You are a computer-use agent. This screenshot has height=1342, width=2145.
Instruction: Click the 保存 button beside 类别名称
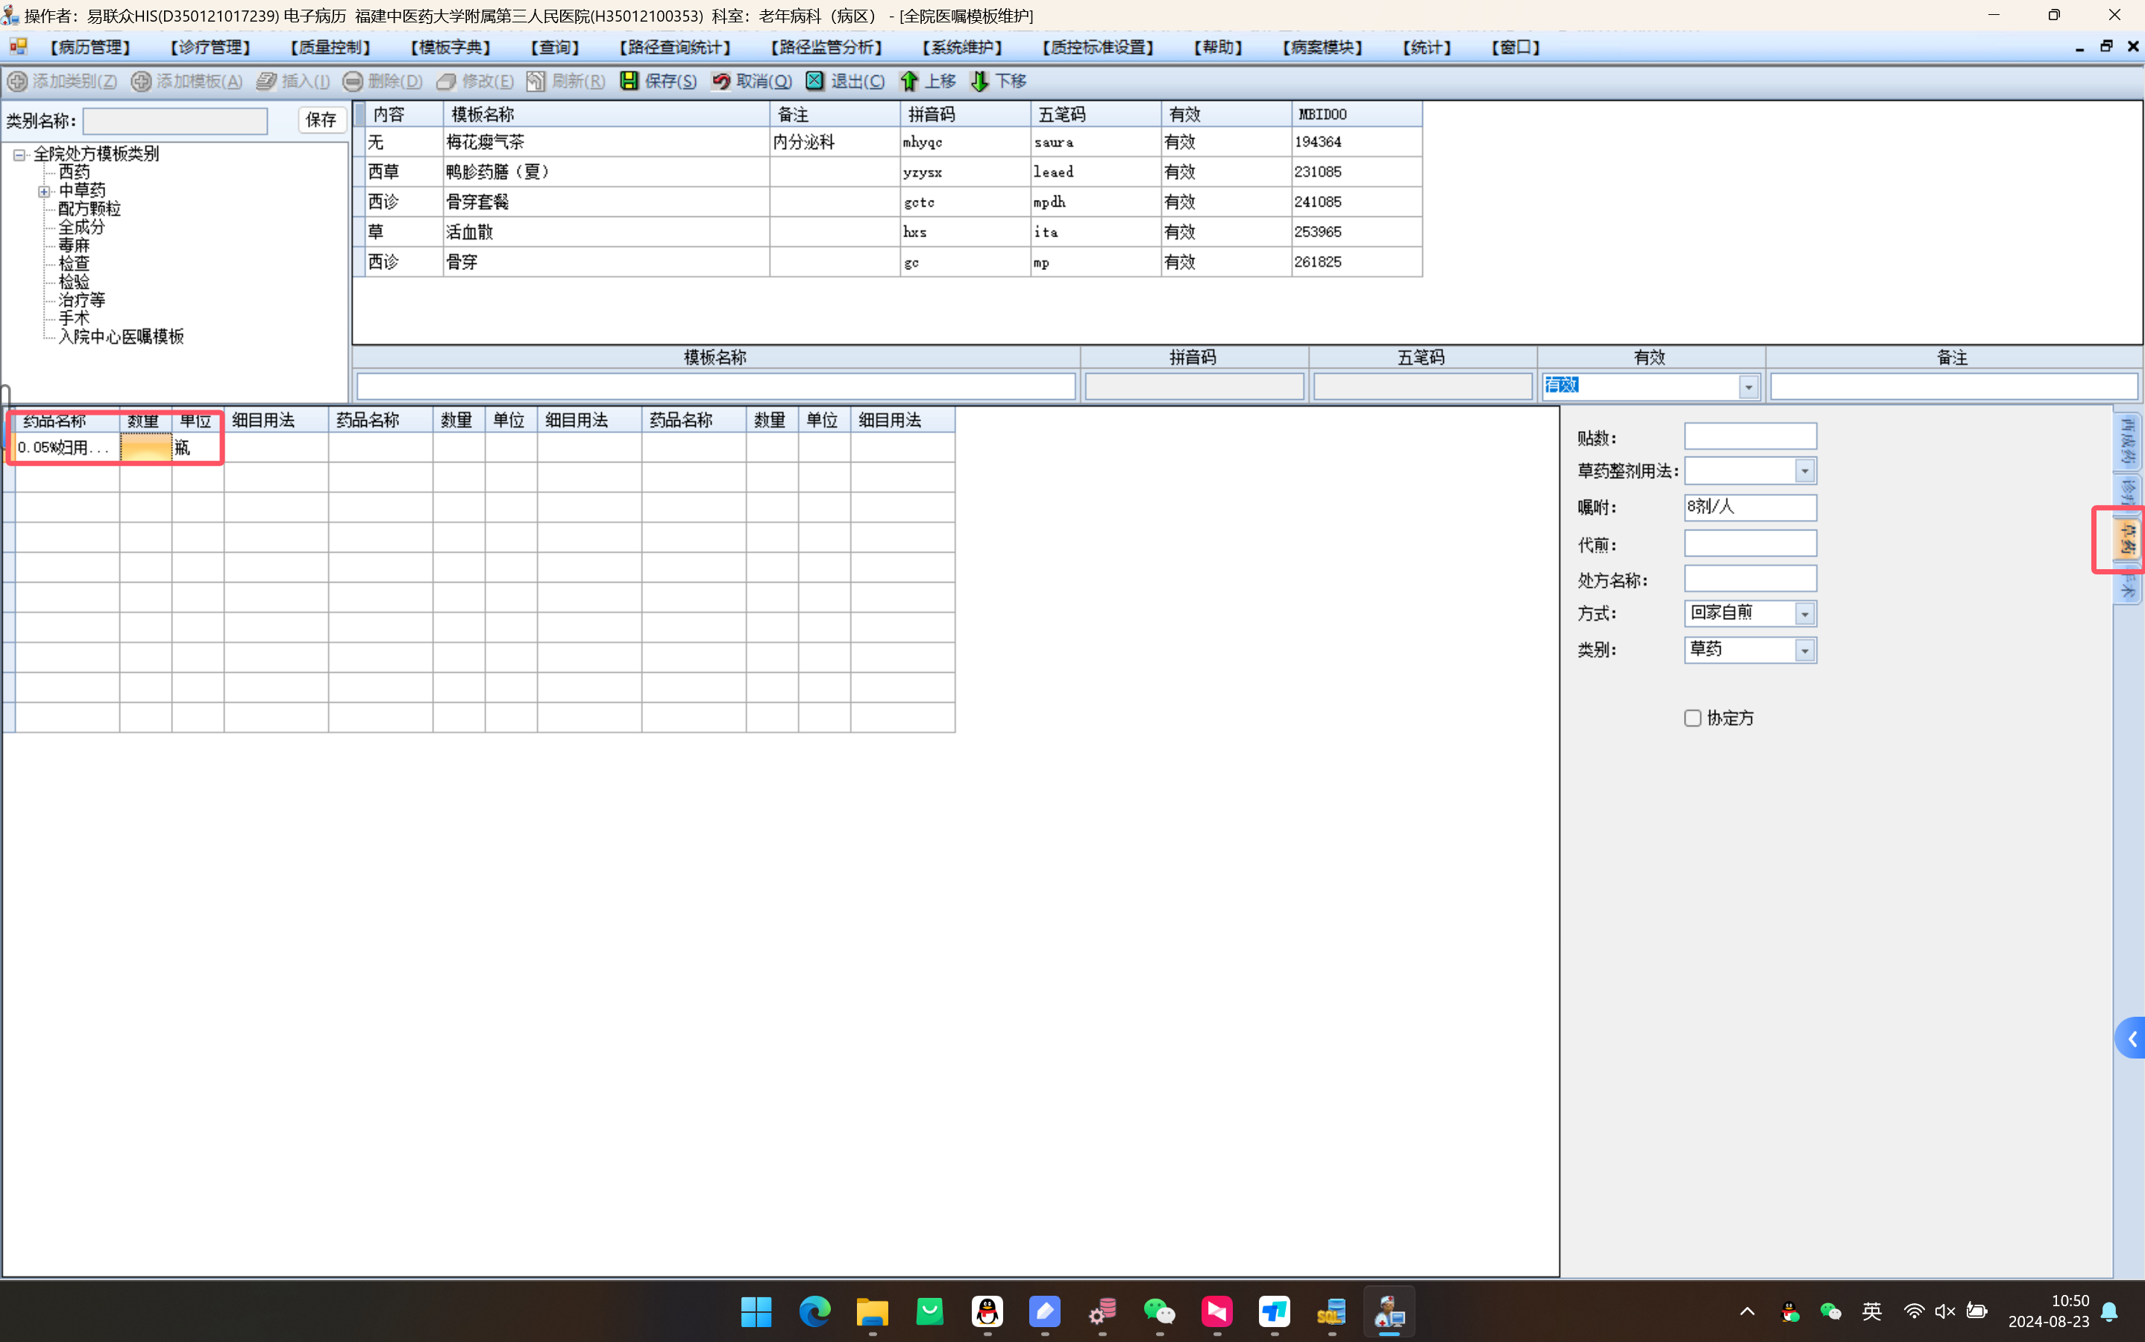click(x=321, y=120)
